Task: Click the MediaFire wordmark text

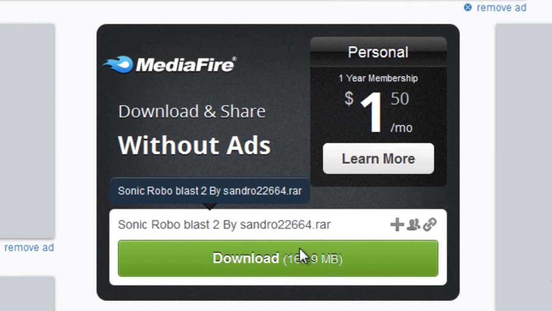Action: [186, 65]
